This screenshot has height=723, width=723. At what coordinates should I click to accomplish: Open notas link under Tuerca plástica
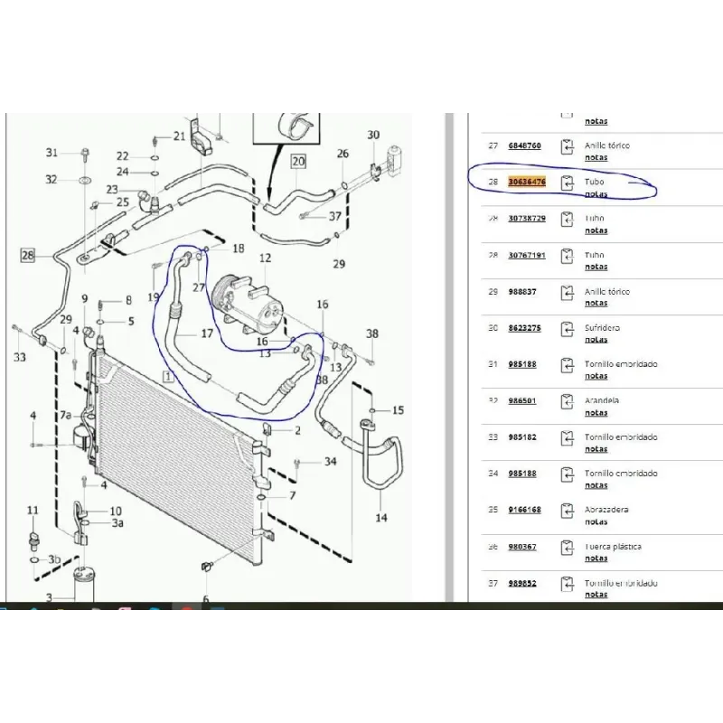pos(596,559)
